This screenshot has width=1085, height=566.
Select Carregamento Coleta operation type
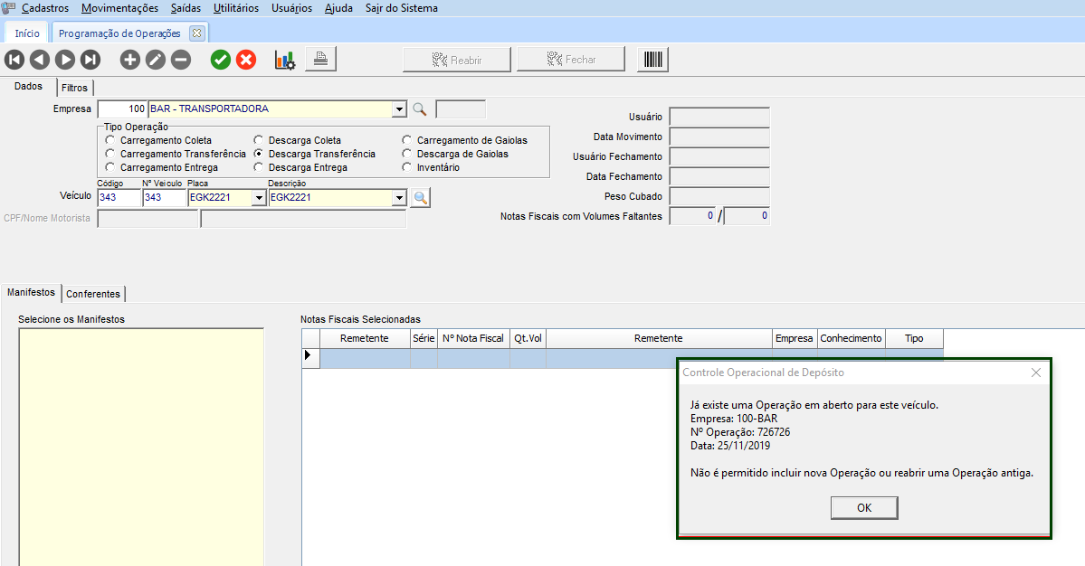pyautogui.click(x=110, y=141)
